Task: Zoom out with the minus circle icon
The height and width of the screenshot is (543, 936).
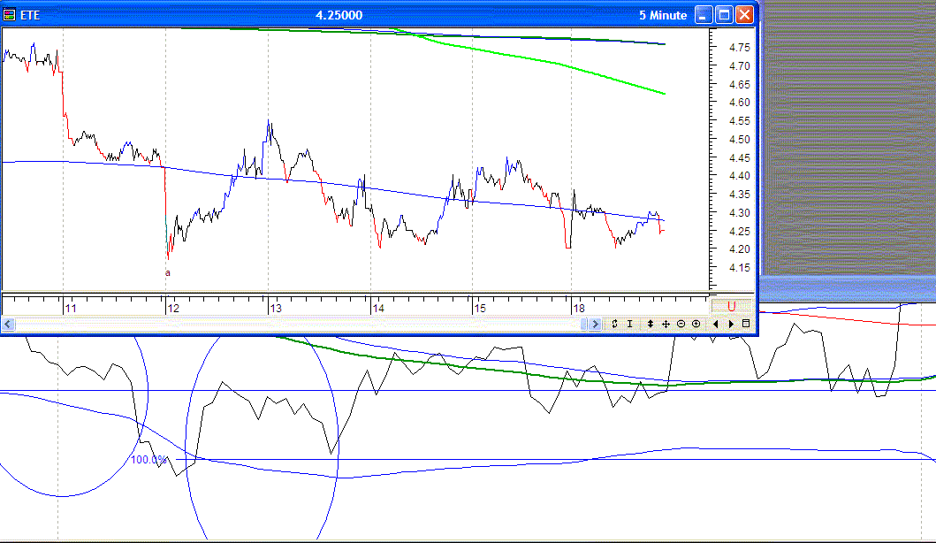Action: 681,324
